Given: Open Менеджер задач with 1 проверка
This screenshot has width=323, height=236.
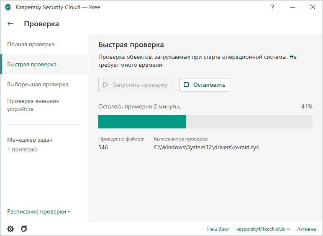Looking at the screenshot, I should click(x=30, y=144).
